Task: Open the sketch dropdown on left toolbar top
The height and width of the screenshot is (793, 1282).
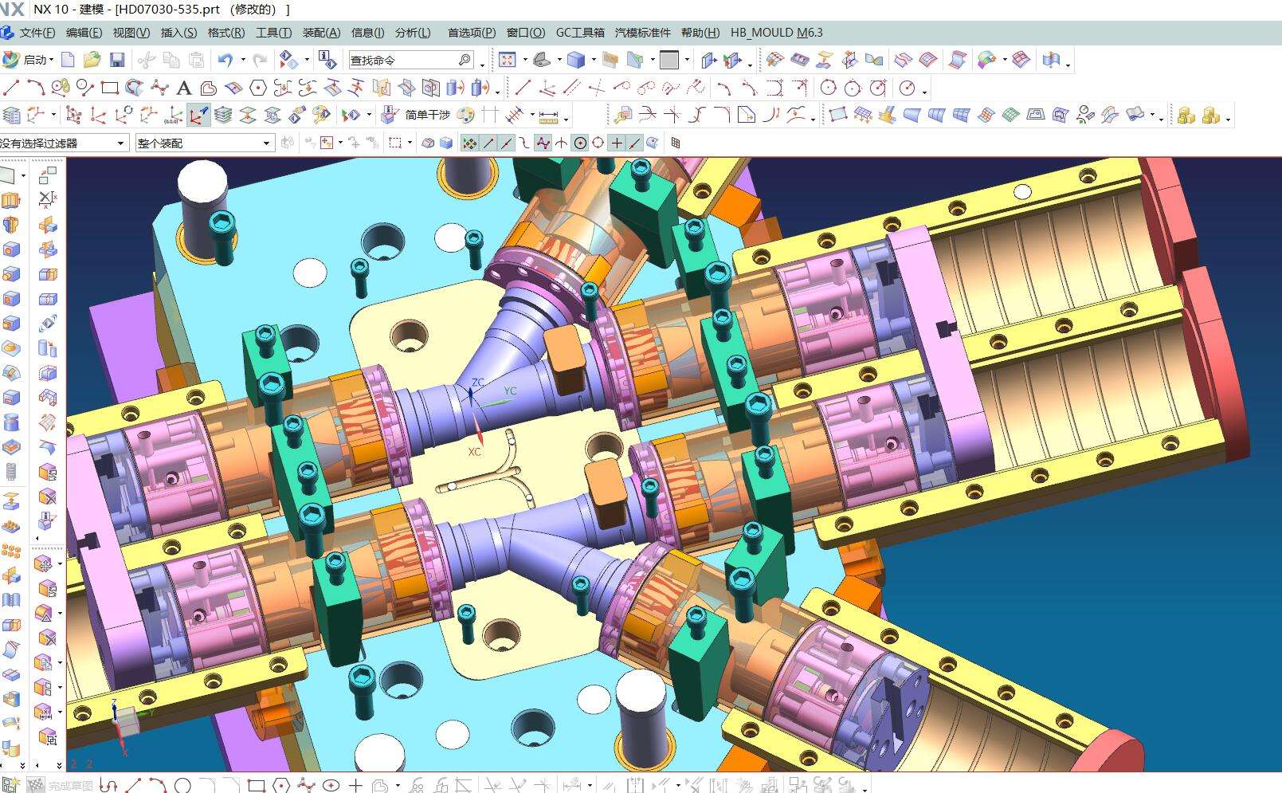Action: point(23,175)
